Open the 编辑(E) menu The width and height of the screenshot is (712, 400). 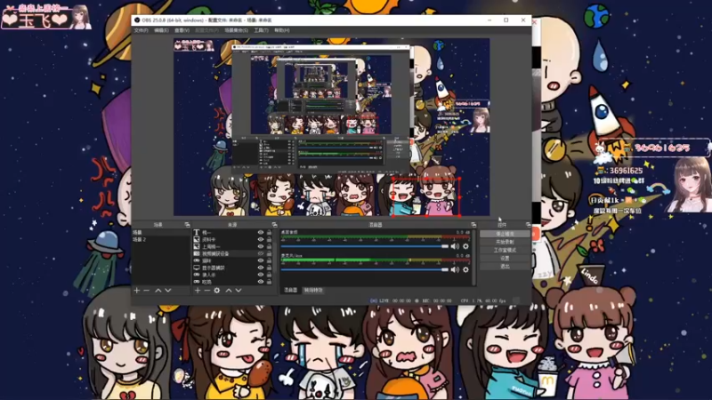point(161,30)
